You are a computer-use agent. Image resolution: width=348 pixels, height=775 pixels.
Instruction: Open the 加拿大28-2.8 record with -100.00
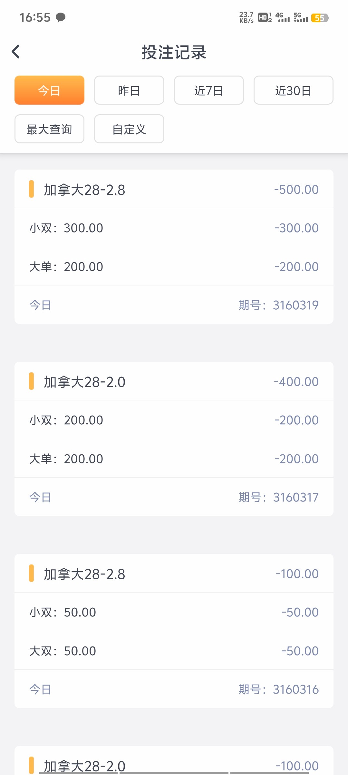[174, 574]
